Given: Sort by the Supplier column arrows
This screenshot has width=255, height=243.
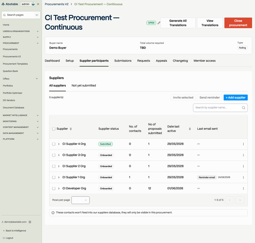Looking at the screenshot, I should 71,129.
